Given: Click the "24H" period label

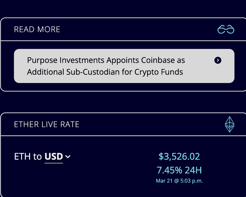Looking at the screenshot, I should click(194, 170).
